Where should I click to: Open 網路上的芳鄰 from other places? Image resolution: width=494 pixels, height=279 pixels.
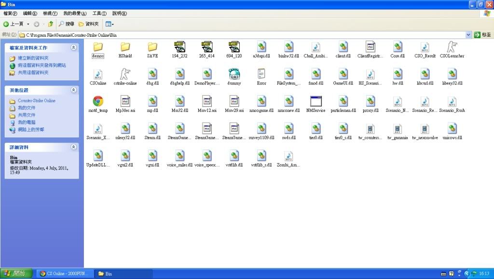coord(31,129)
